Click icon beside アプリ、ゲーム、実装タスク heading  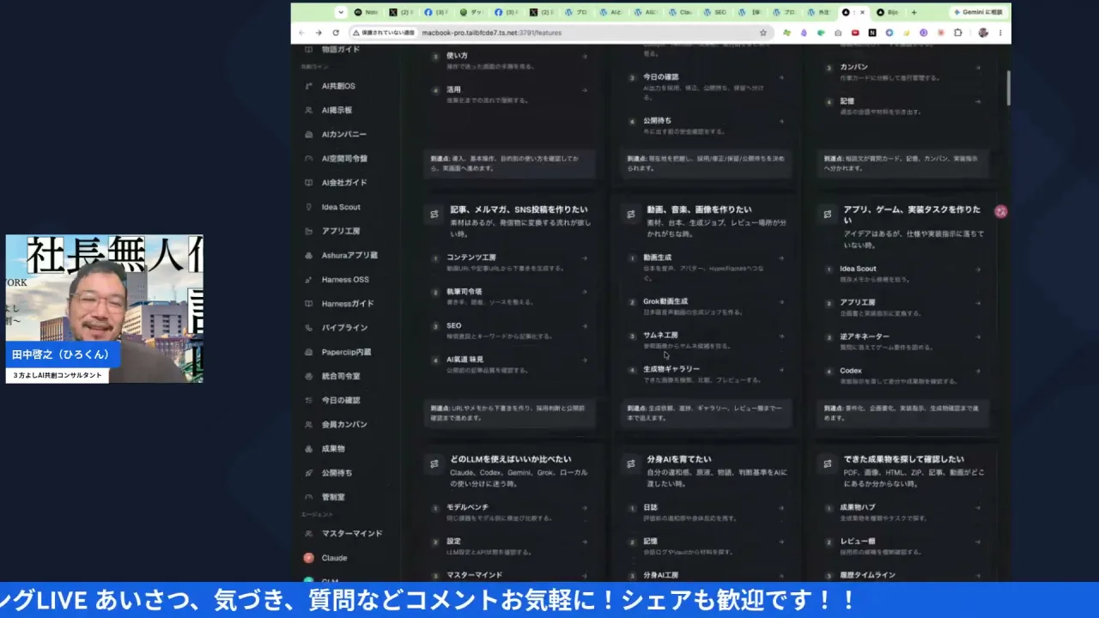point(828,215)
